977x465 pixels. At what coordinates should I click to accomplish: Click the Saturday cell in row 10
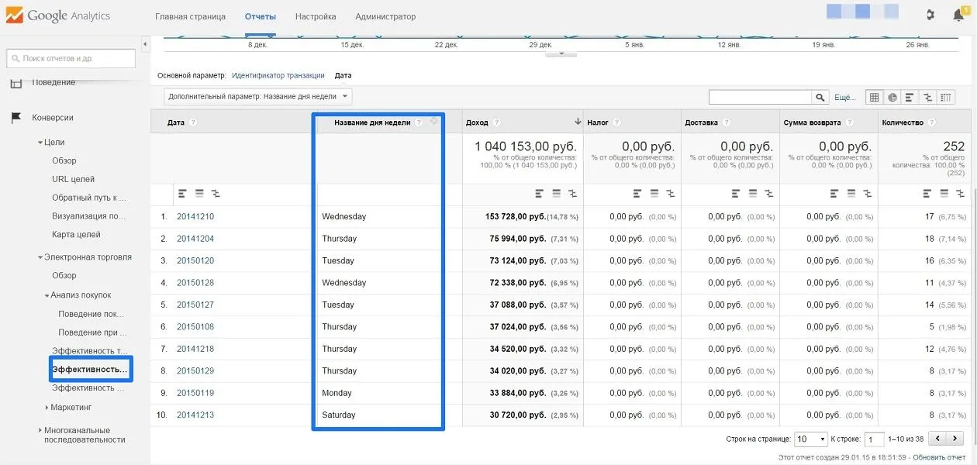pos(339,415)
